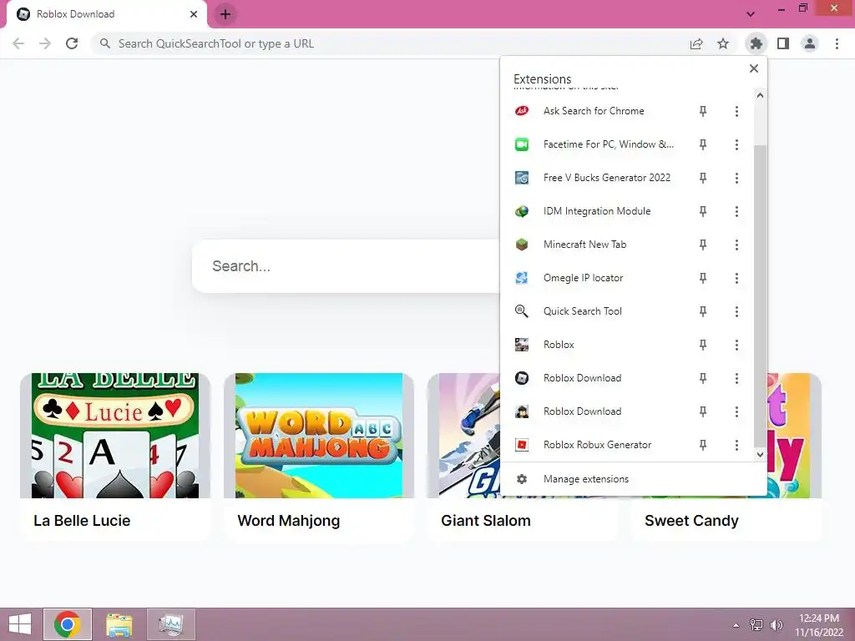Open more actions for Roblox extension
Screen dimensions: 855x641
[x=736, y=345]
